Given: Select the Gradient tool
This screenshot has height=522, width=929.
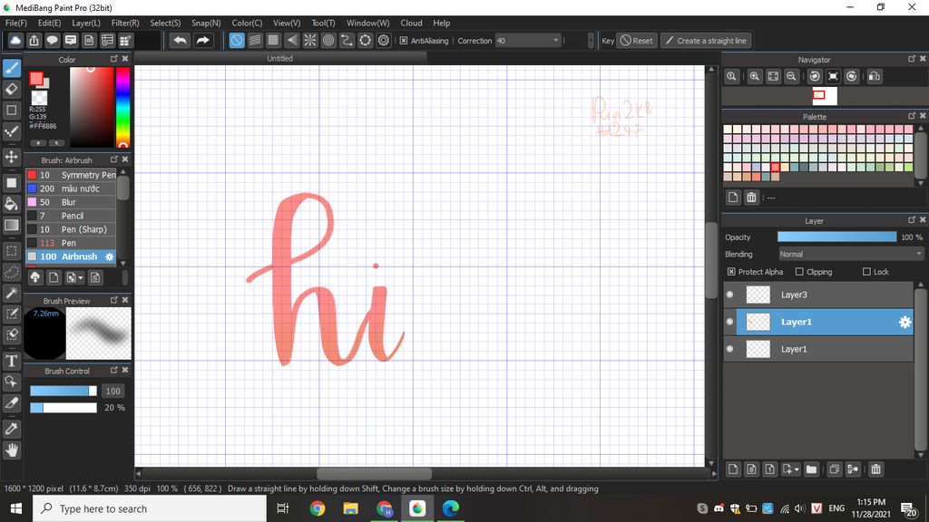Looking at the screenshot, I should tap(11, 225).
